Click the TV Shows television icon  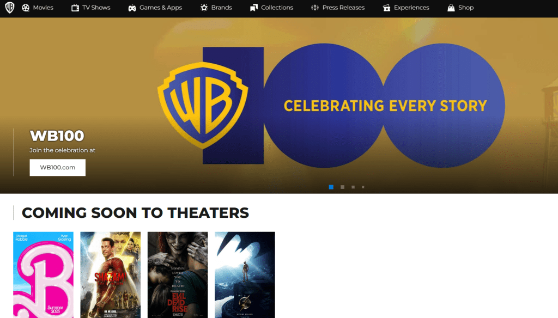(x=75, y=8)
